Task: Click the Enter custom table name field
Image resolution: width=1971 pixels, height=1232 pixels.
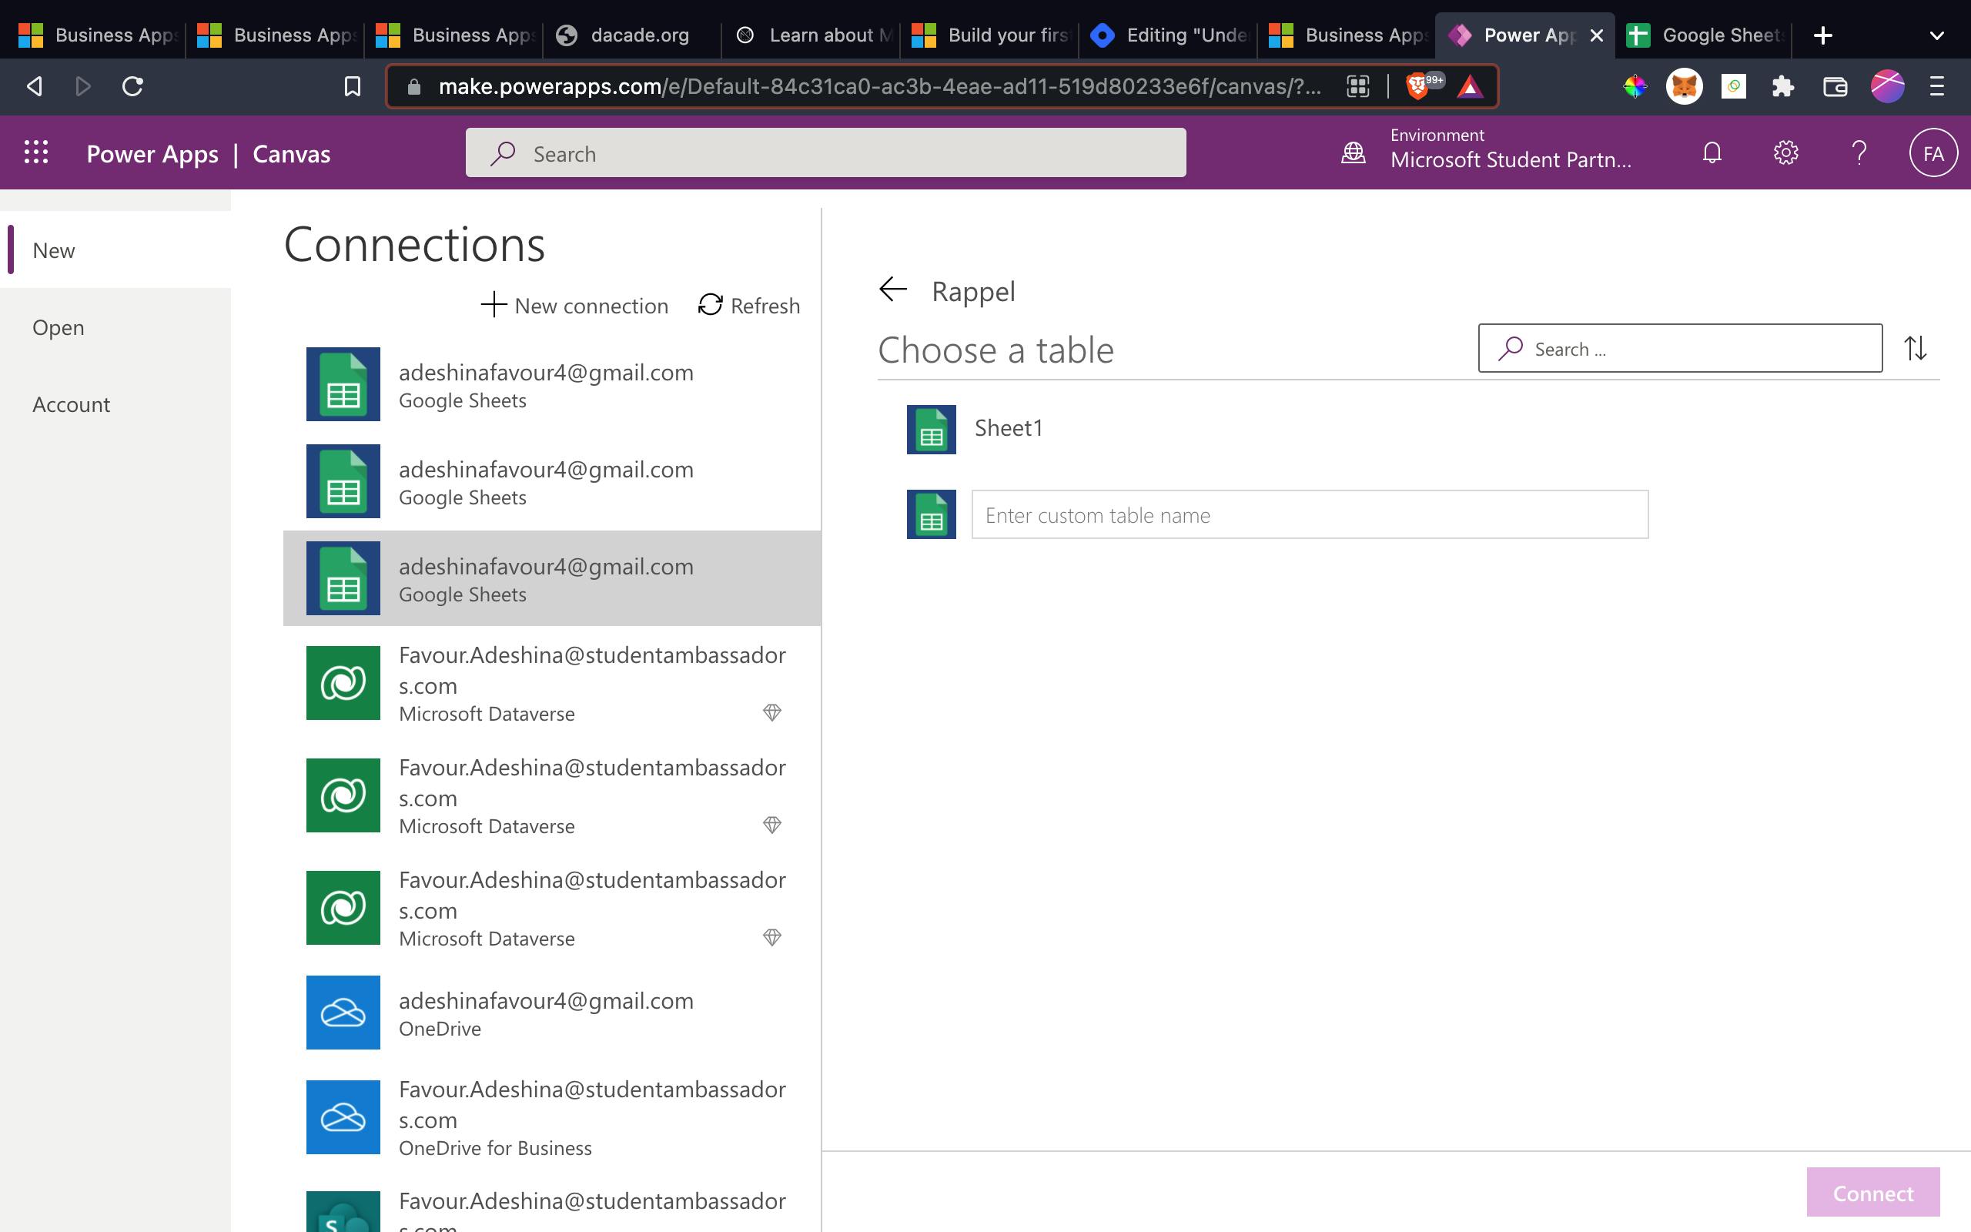Action: [1310, 514]
